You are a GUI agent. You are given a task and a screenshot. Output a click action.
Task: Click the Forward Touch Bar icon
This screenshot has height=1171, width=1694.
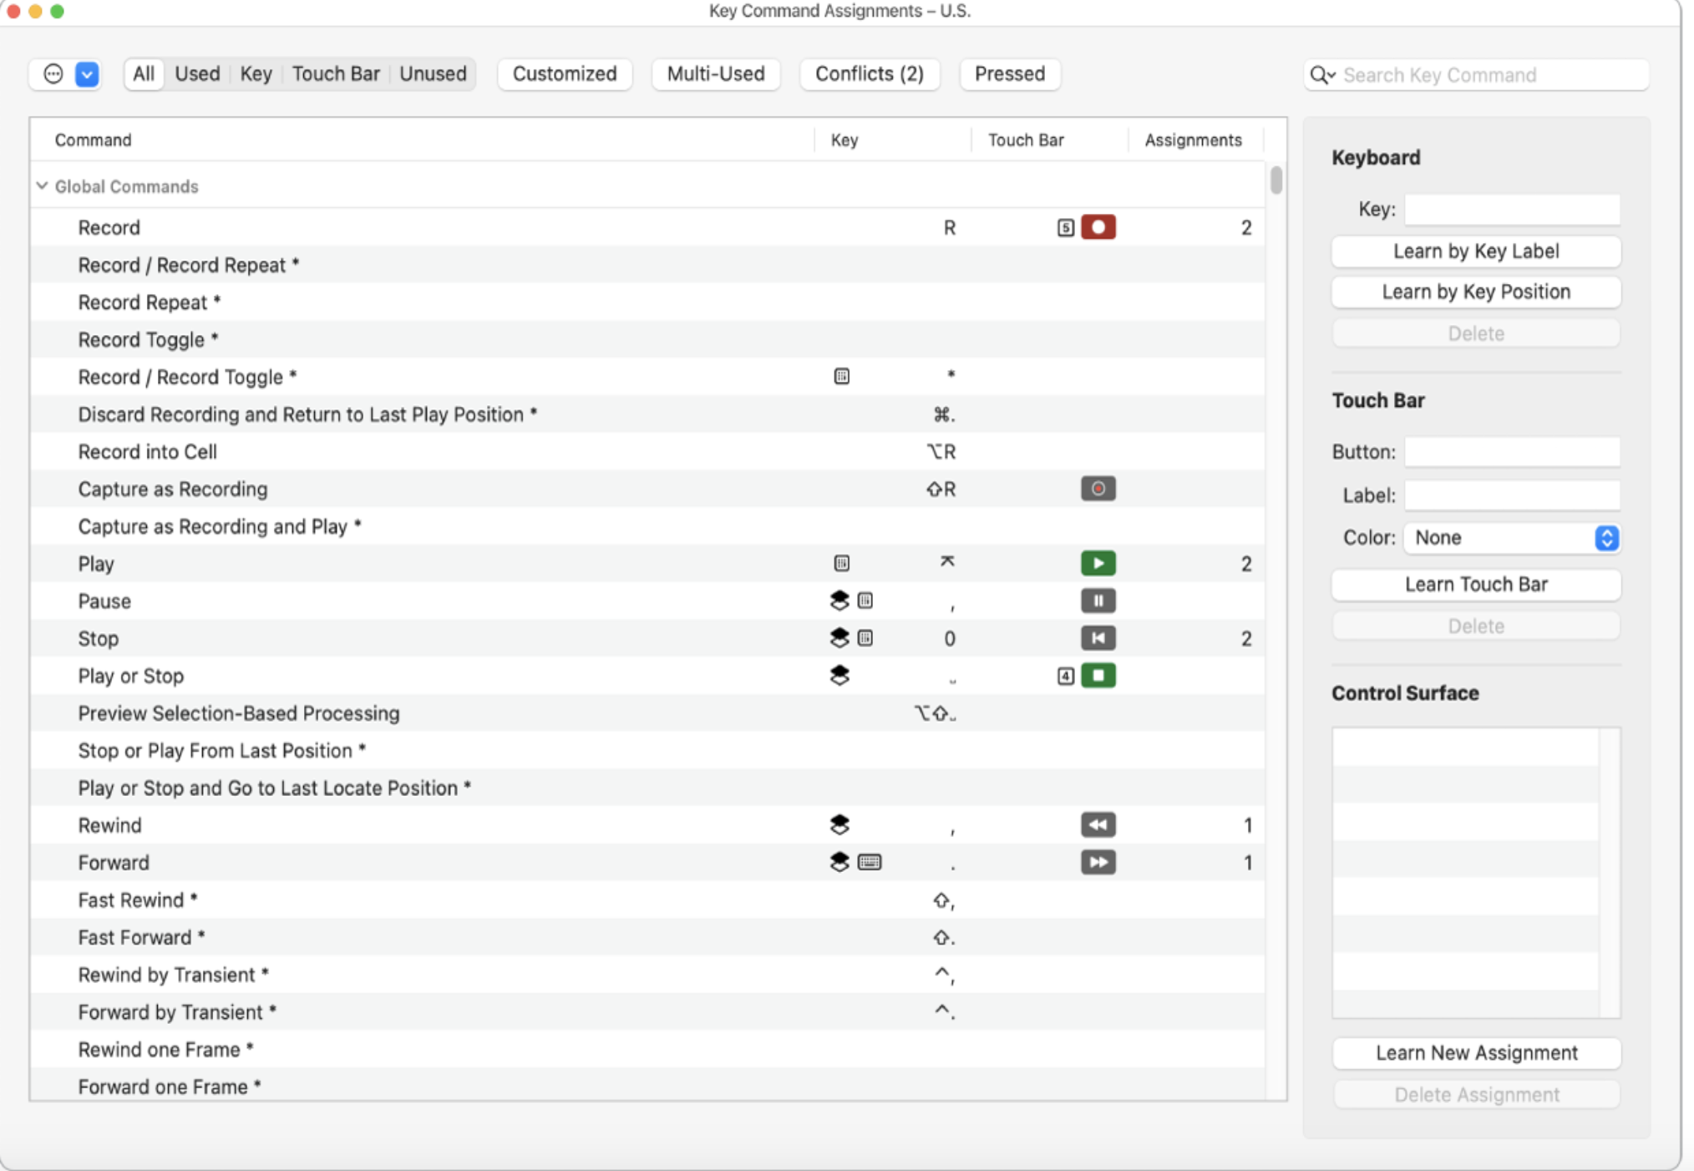click(x=1098, y=862)
